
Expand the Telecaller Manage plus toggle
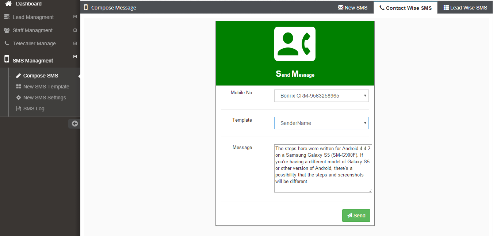pos(75,43)
